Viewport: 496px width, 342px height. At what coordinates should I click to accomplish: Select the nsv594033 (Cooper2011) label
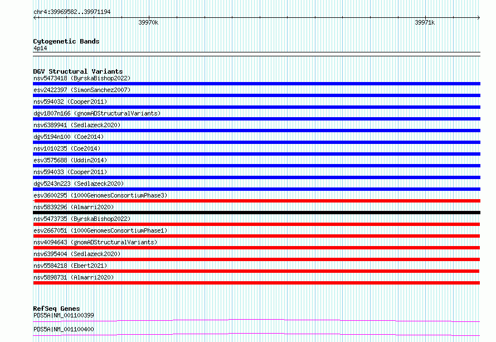[x=70, y=172]
